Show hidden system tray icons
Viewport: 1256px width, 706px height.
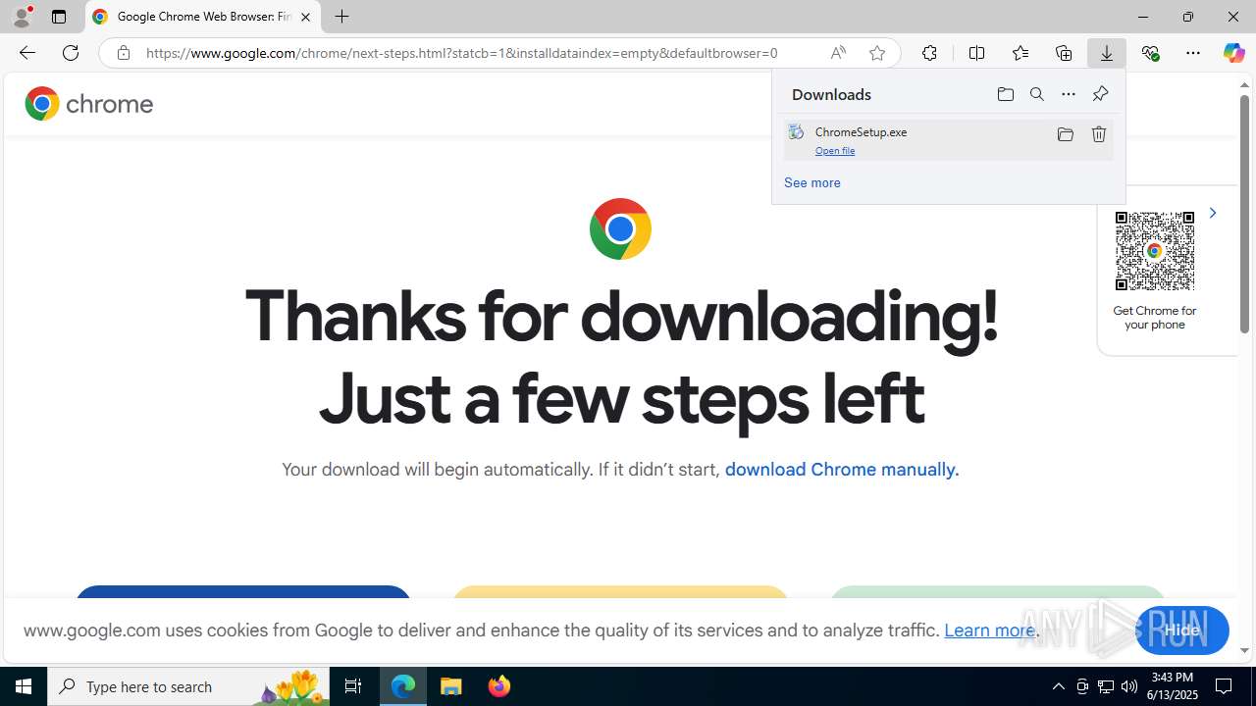1058,686
